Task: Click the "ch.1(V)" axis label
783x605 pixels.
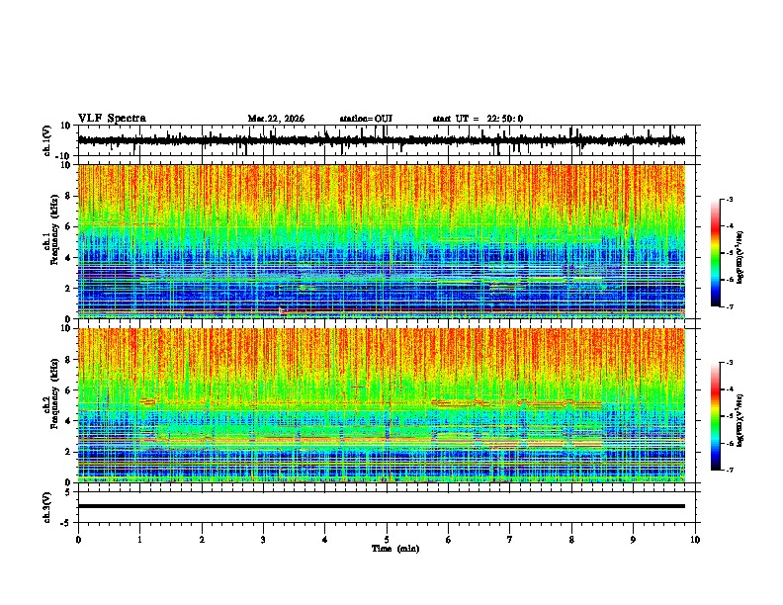Action: pos(47,140)
